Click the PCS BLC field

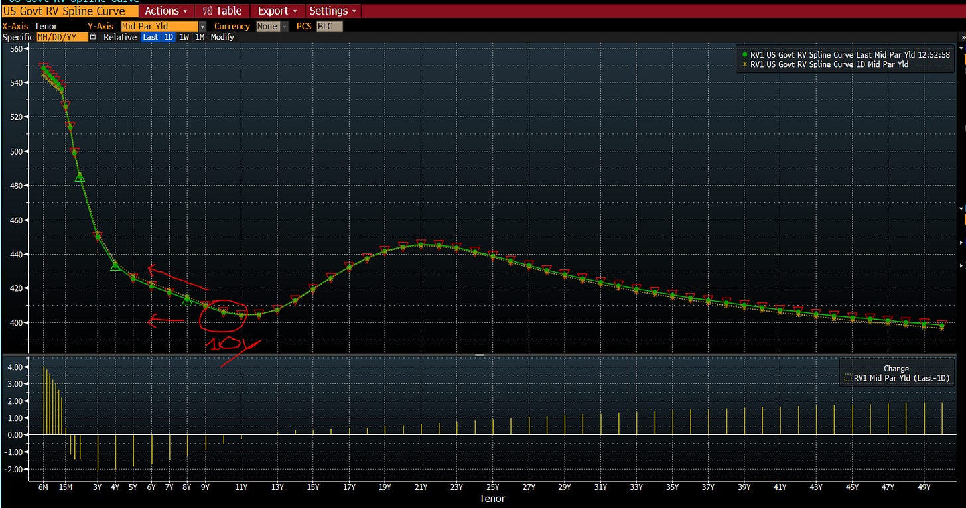click(x=329, y=27)
